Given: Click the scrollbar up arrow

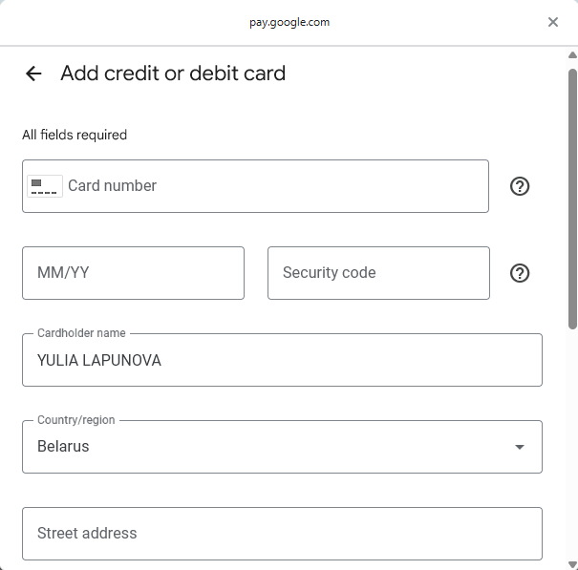Looking at the screenshot, I should pos(572,55).
